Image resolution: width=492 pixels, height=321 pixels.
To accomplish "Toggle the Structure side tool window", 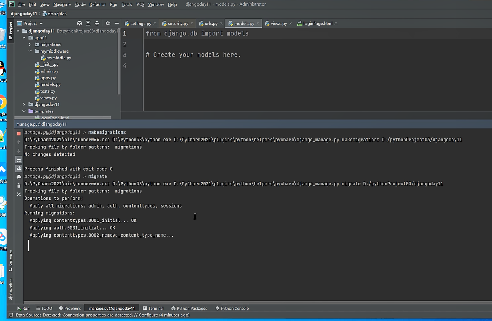I will coord(11,260).
